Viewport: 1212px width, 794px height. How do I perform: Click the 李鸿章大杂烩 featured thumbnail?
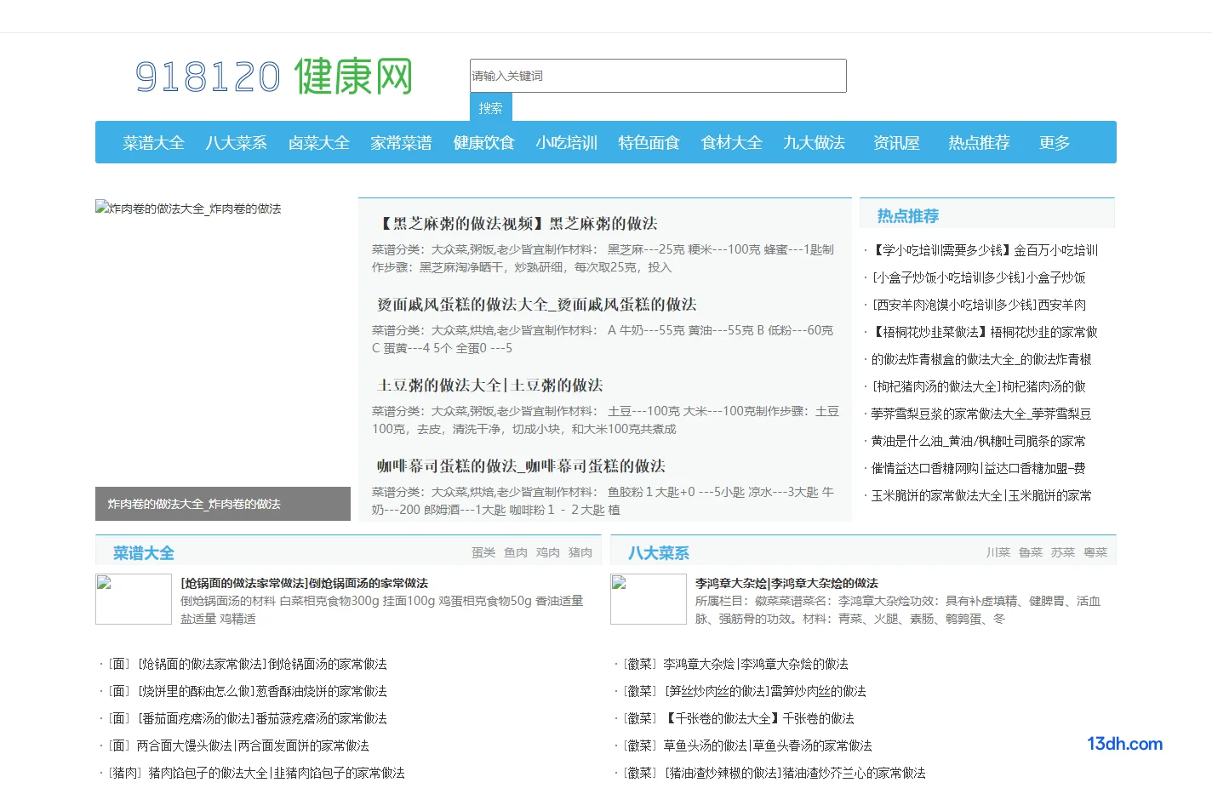(649, 599)
